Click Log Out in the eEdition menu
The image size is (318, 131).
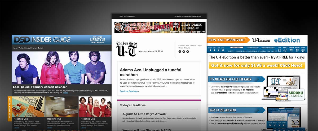click(275, 51)
